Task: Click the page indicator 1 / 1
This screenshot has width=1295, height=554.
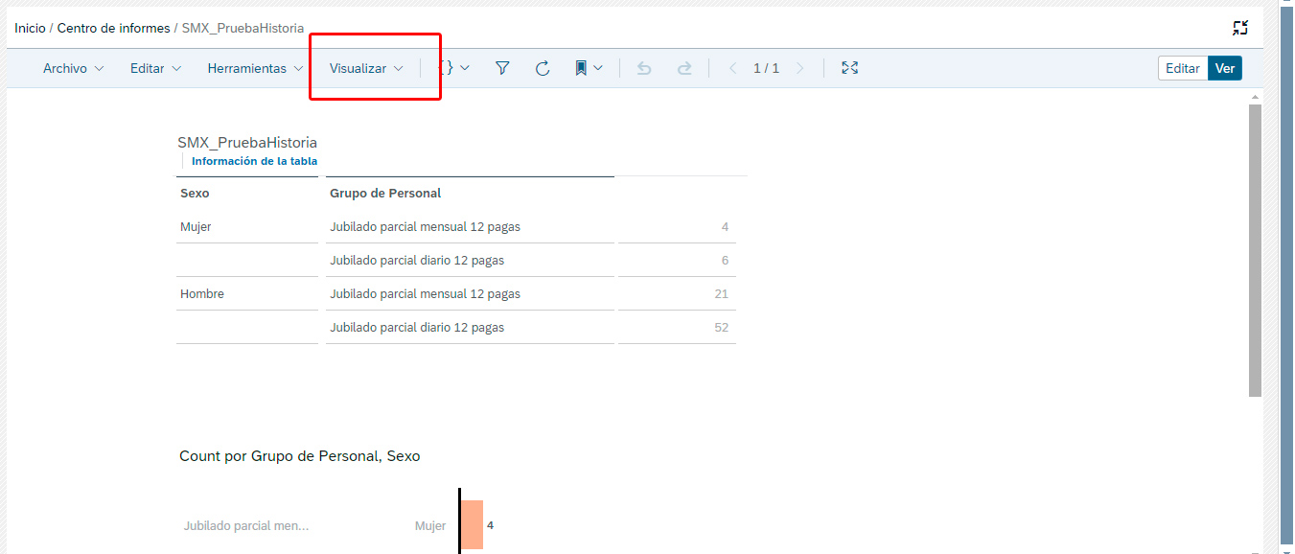Action: (766, 68)
